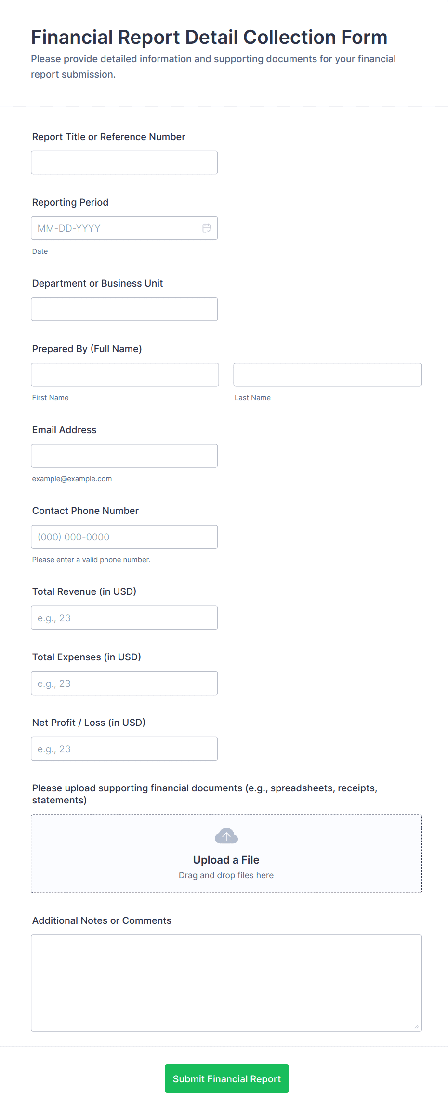The image size is (448, 1117).
Task: Click the Total Revenue (in USD) label
Action: coord(84,591)
